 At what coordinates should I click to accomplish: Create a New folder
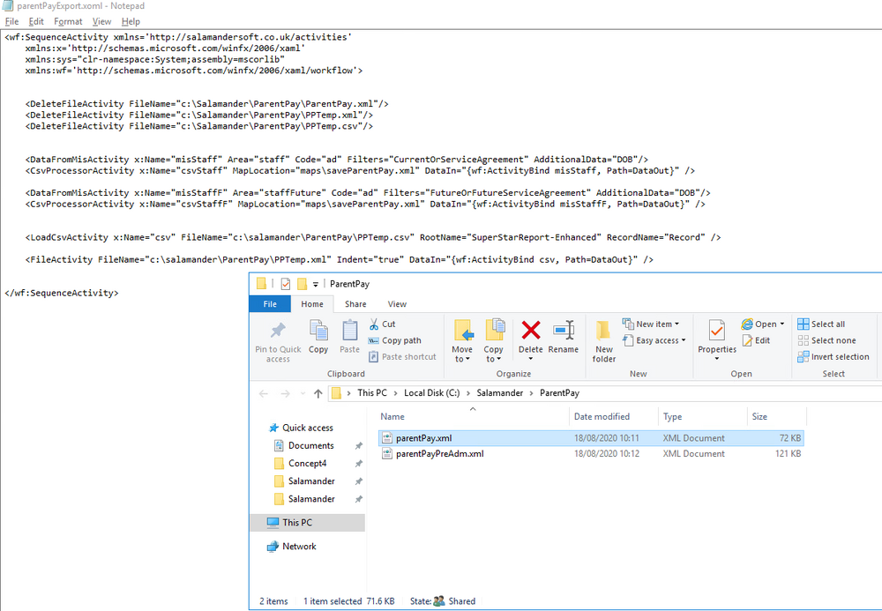pos(603,341)
